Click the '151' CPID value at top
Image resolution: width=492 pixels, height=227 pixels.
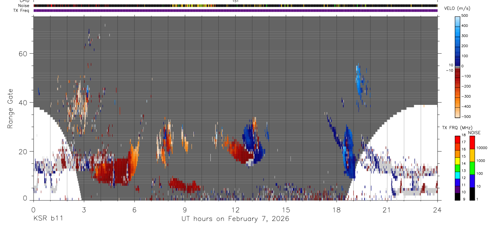(236, 1)
